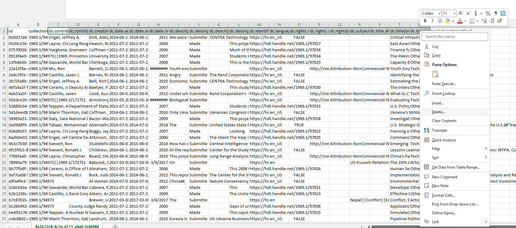Choose Delete... from the context menu
The image size is (516, 228).
pyautogui.click(x=438, y=112)
